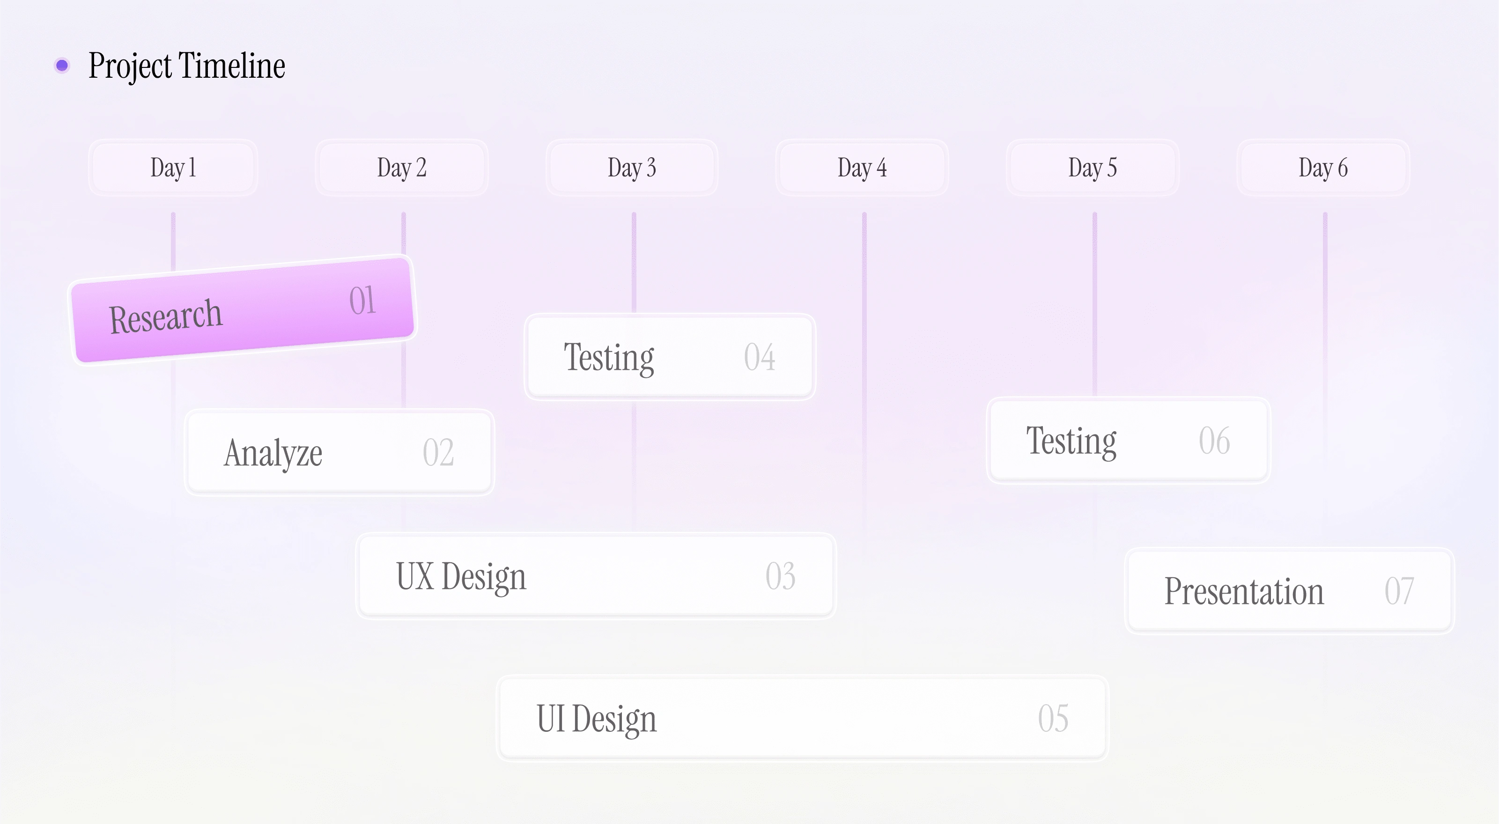Select the Day 2 column header
The height and width of the screenshot is (824, 1499).
(402, 168)
